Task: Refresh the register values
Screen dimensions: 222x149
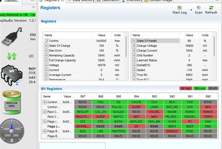Action: (211, 8)
